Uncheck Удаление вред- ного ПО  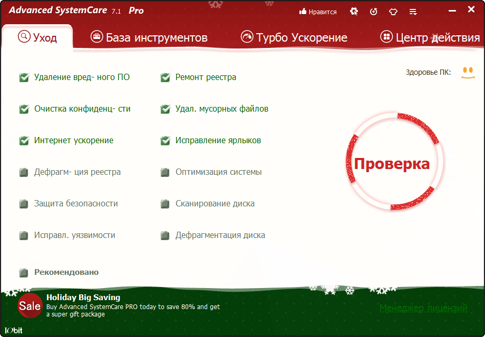click(24, 77)
